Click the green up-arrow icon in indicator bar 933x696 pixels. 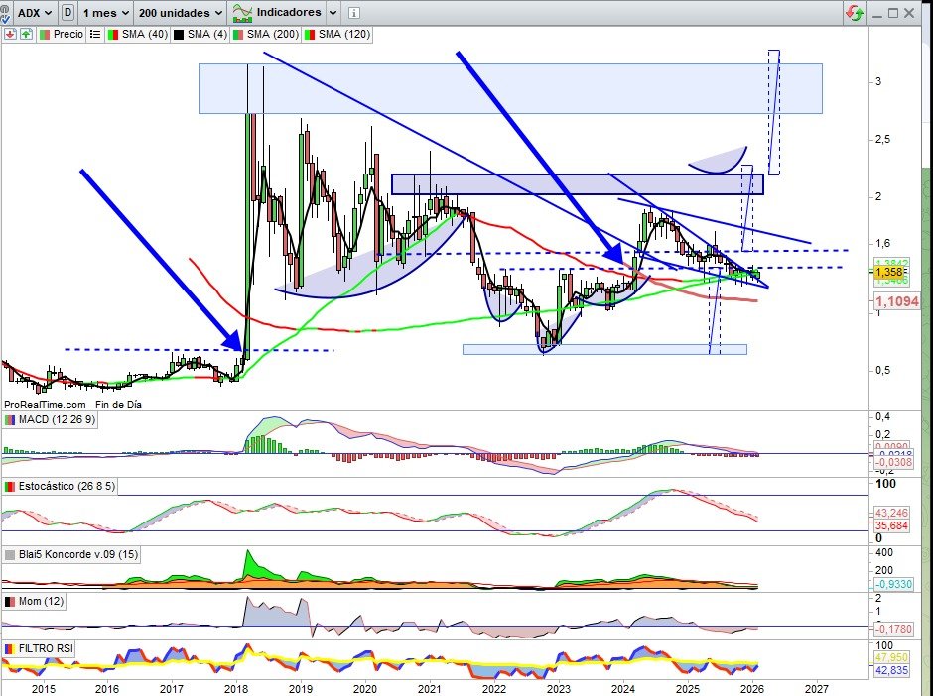point(26,34)
